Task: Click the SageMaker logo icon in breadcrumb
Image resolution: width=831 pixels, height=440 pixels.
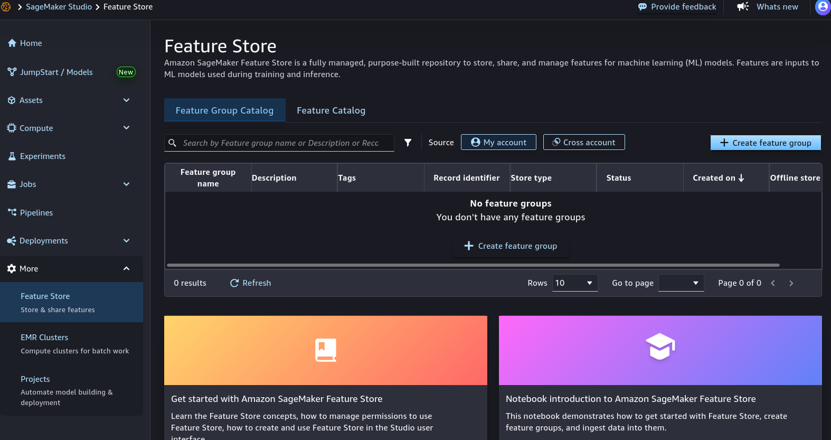Action: coord(6,7)
